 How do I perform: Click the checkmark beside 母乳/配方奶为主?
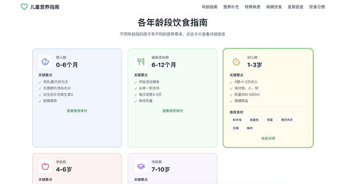coord(40,82)
